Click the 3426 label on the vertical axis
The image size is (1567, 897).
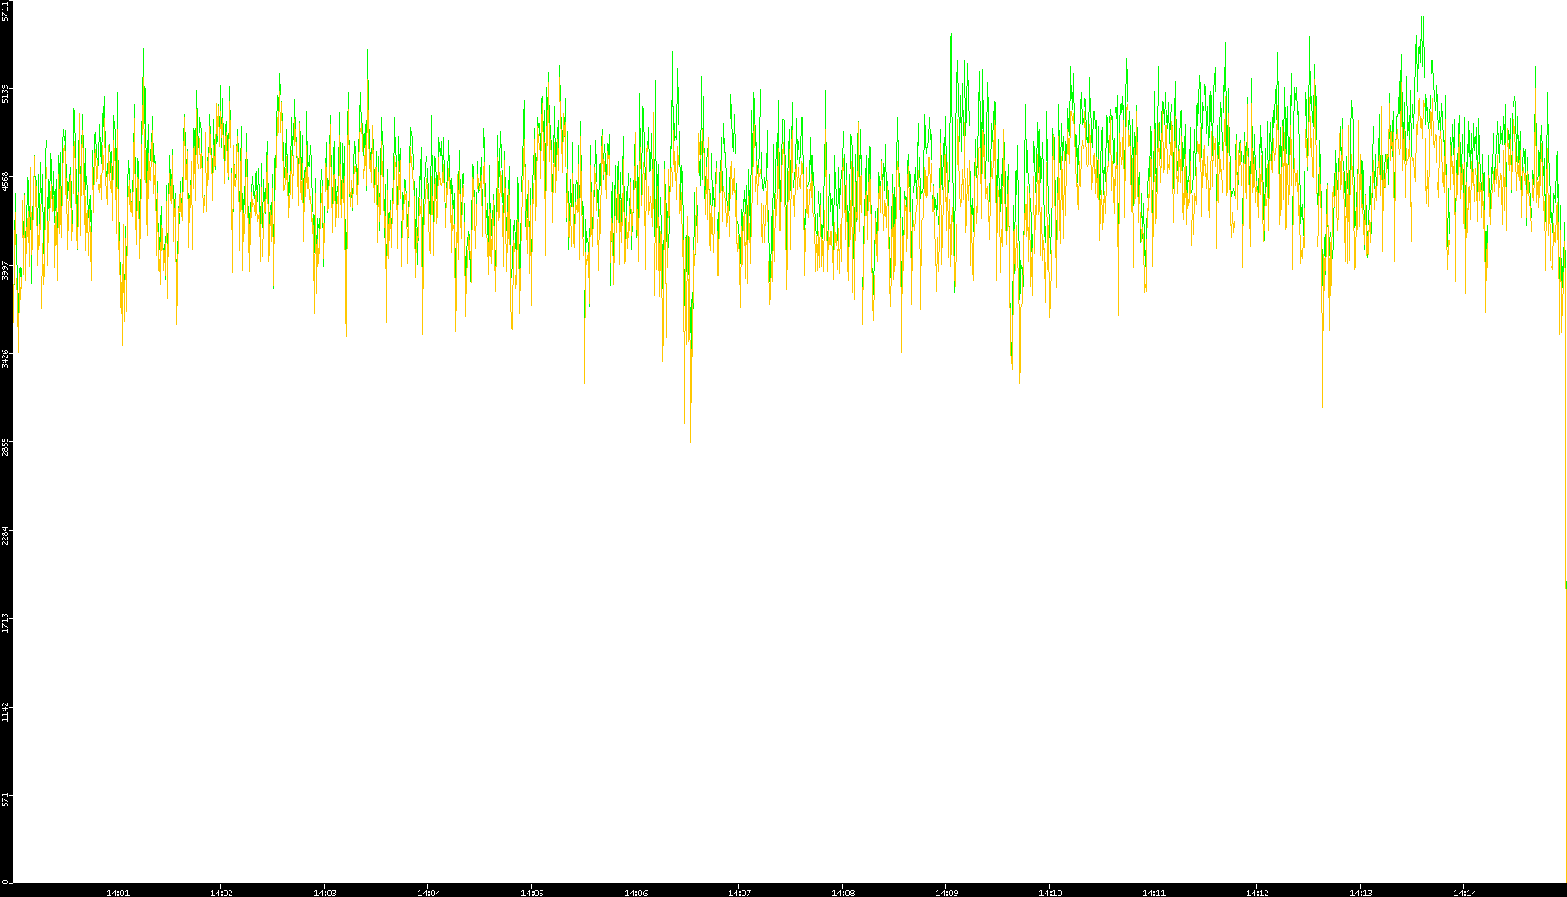pyautogui.click(x=6, y=358)
